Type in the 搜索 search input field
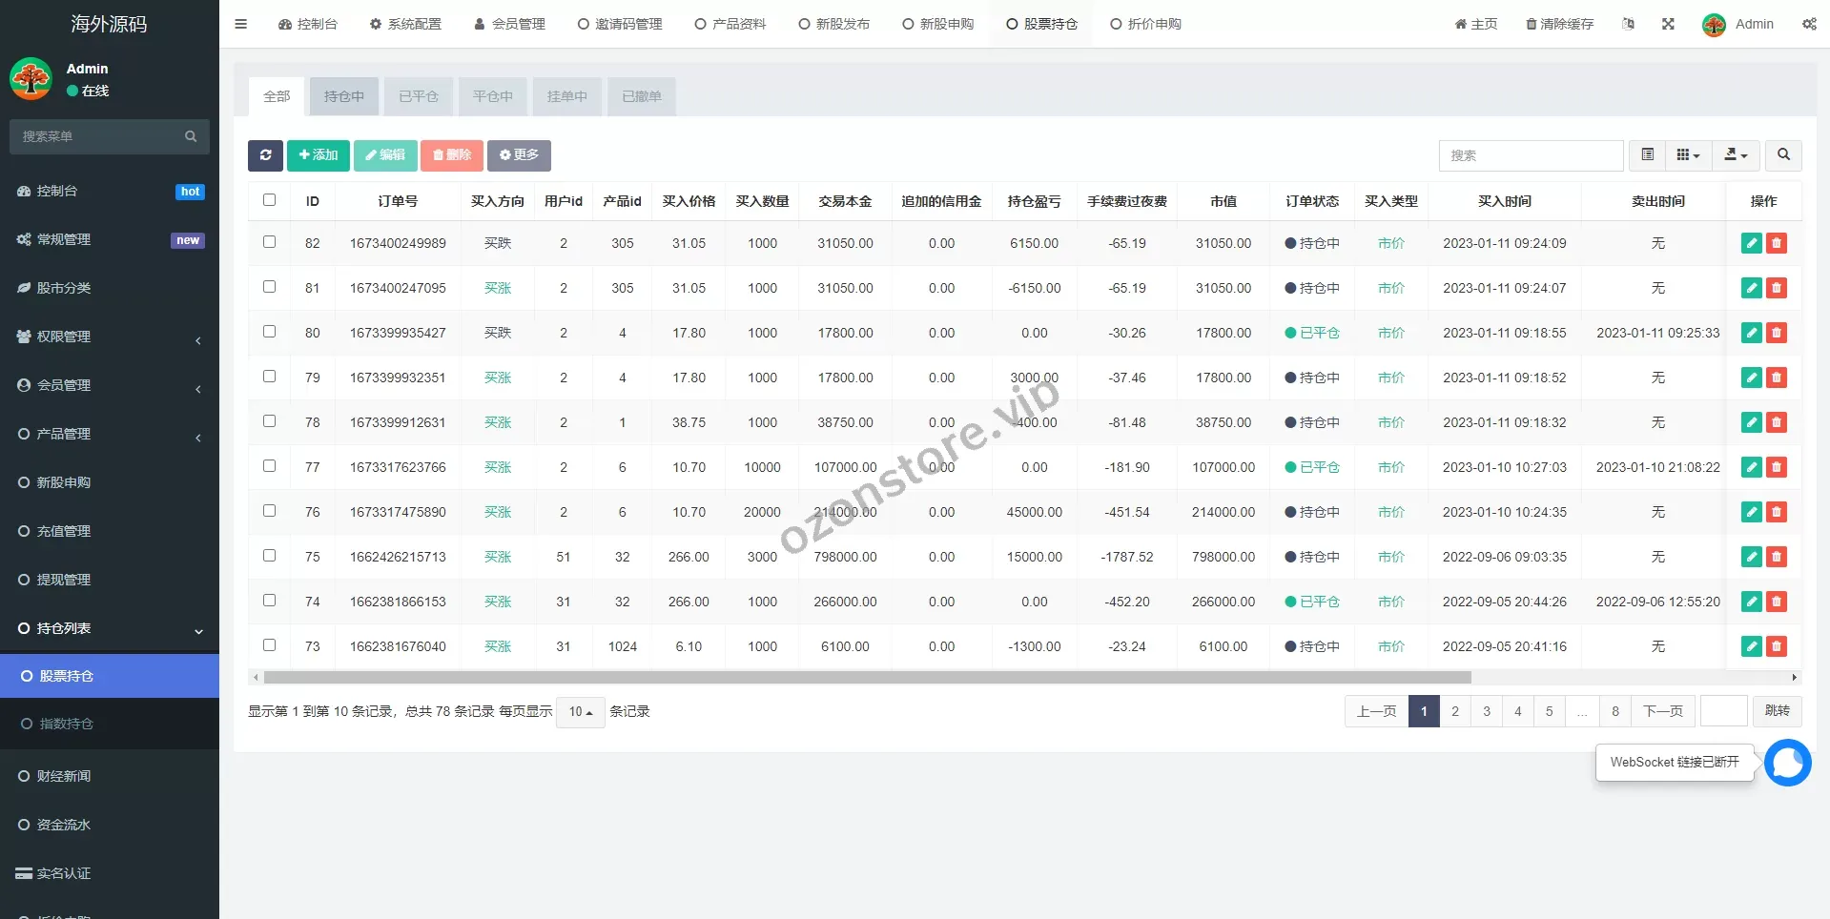The image size is (1830, 919). click(1531, 155)
